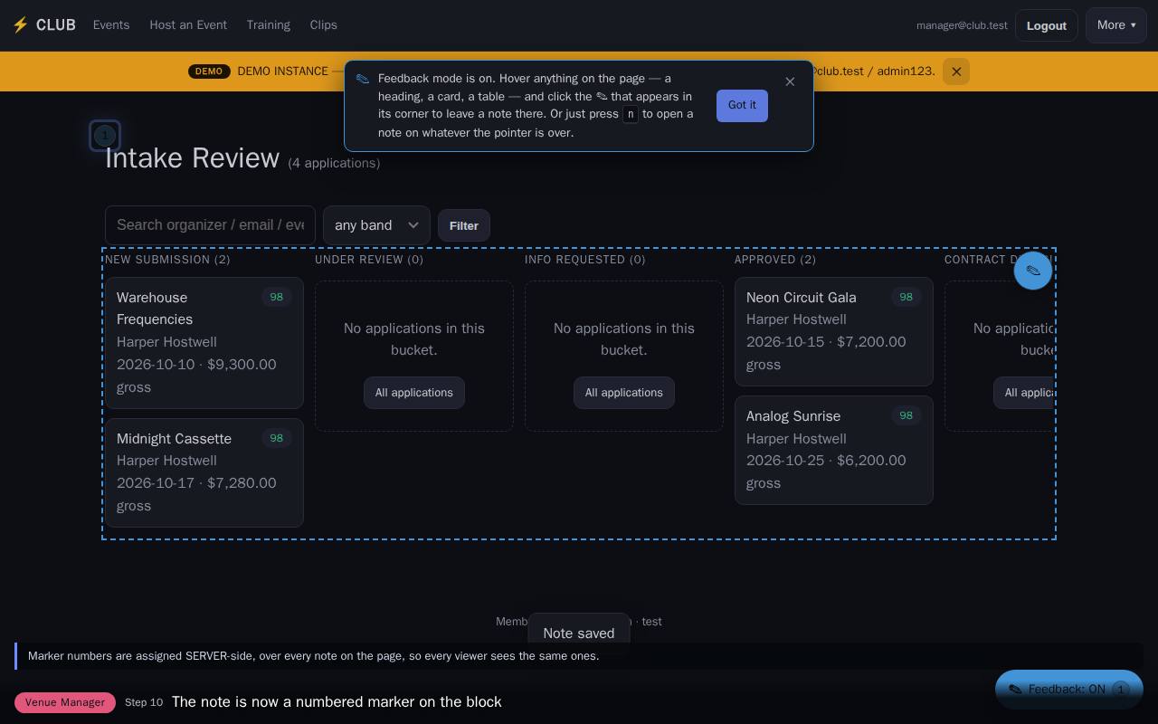Select the INFO REQUESTED (0) column header
1158x724 pixels.
coord(585,260)
